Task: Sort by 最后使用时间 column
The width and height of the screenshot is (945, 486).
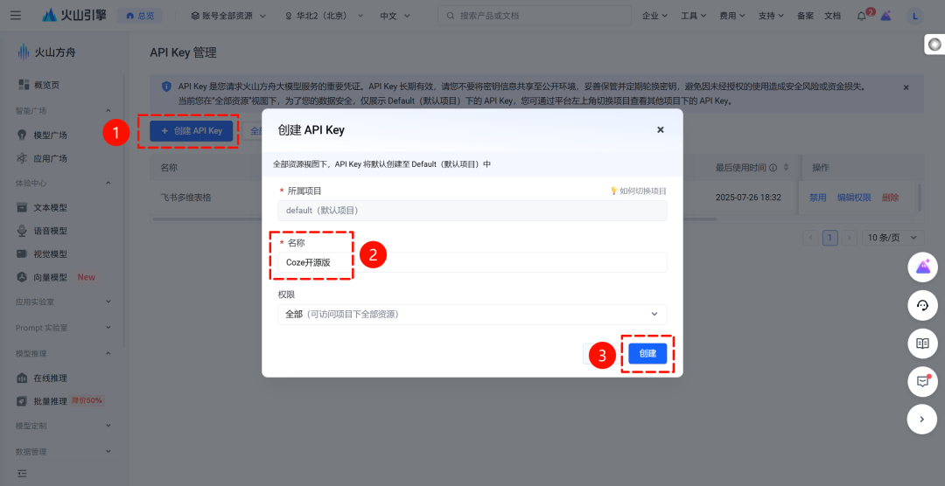Action: pyautogui.click(x=786, y=168)
